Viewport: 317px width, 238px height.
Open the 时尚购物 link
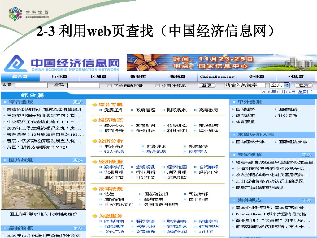pyautogui.click(x=114, y=221)
